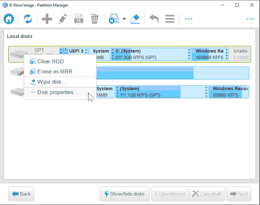Select the second disk drive icon
Image resolution: width=260 pixels, height=205 pixels.
[x=17, y=72]
